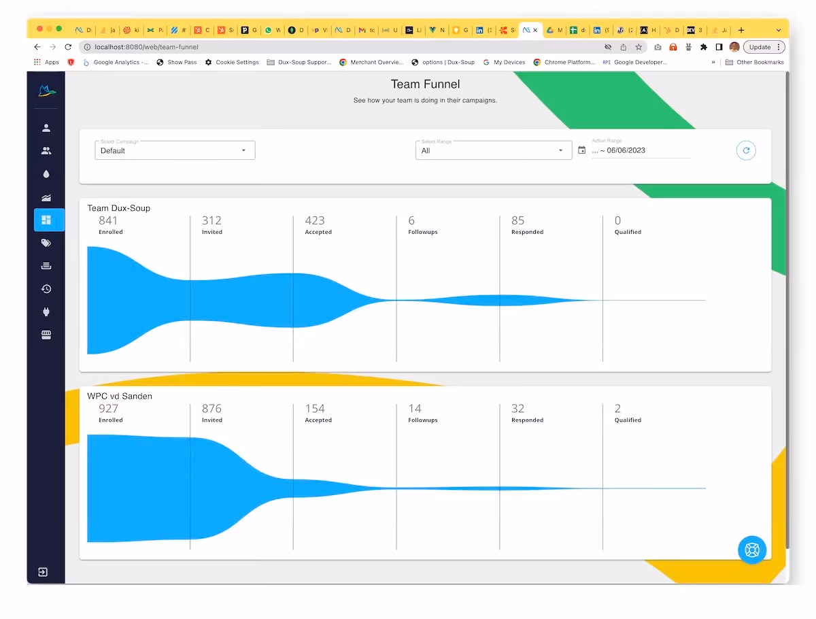Open the Merchant Overview bookmark
The image size is (816, 619).
tap(371, 62)
